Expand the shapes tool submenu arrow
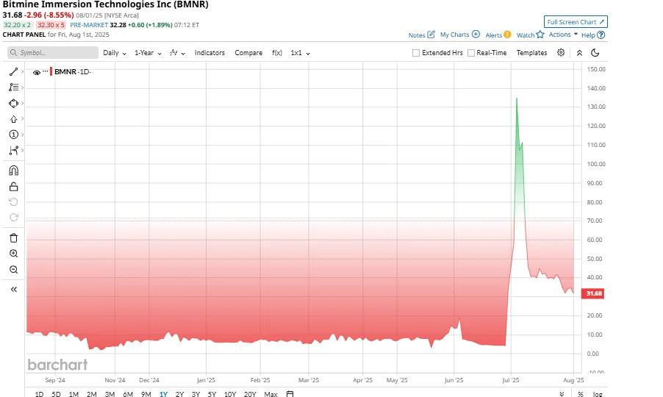This screenshot has height=397, width=663. point(22,103)
